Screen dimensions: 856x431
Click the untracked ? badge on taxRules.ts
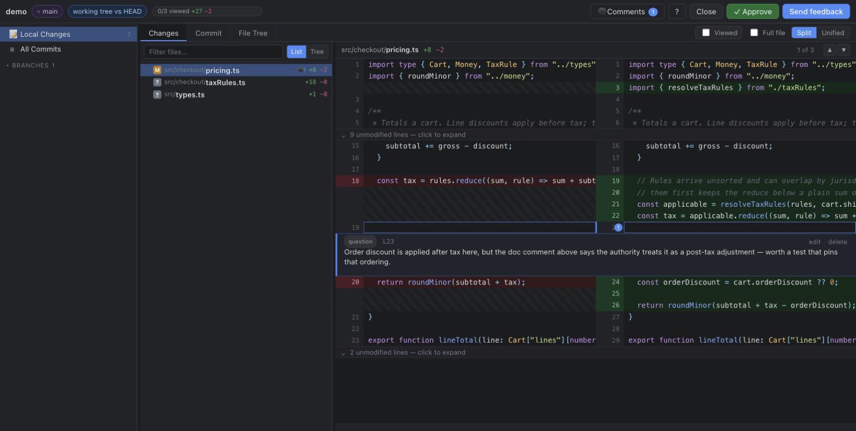(x=157, y=82)
